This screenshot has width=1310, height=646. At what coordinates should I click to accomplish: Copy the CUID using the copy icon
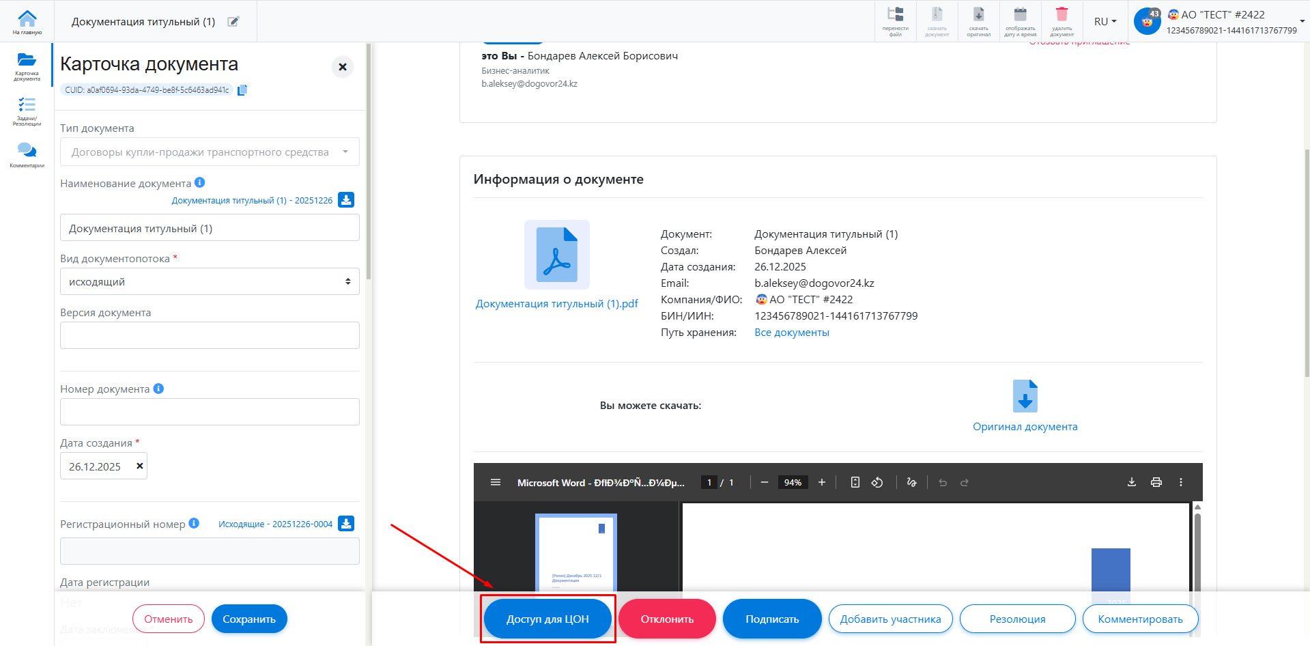(x=242, y=90)
